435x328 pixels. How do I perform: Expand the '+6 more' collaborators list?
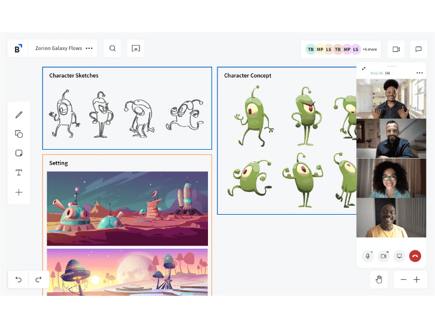pyautogui.click(x=369, y=49)
